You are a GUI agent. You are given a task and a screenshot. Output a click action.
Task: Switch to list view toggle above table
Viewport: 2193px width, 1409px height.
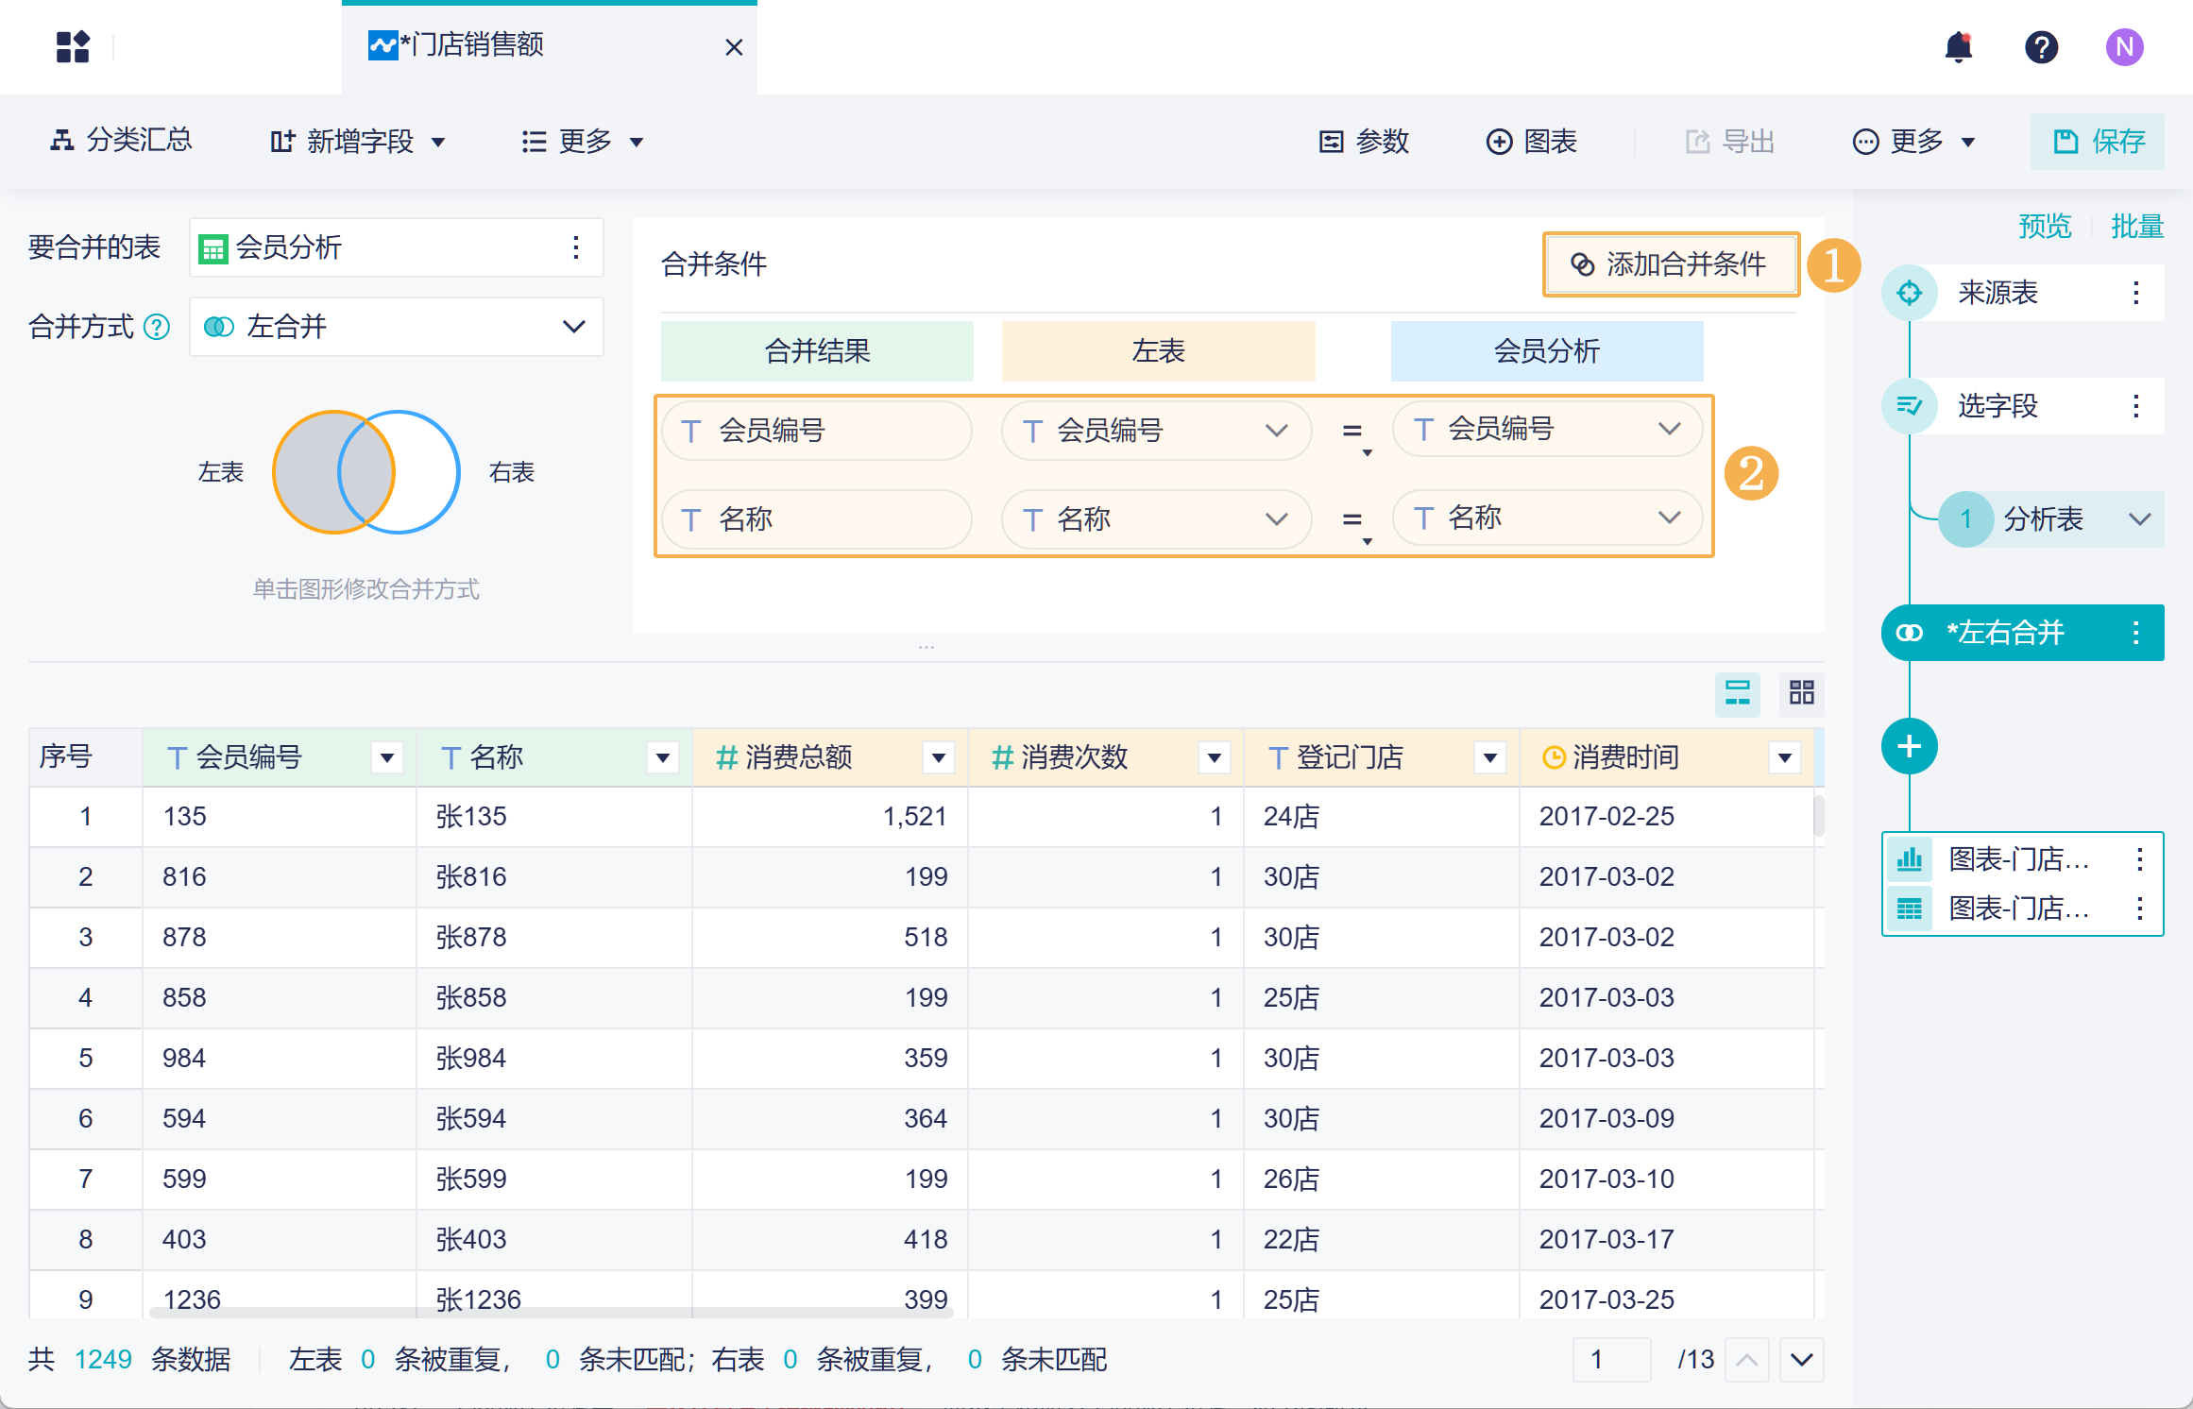(x=1737, y=693)
